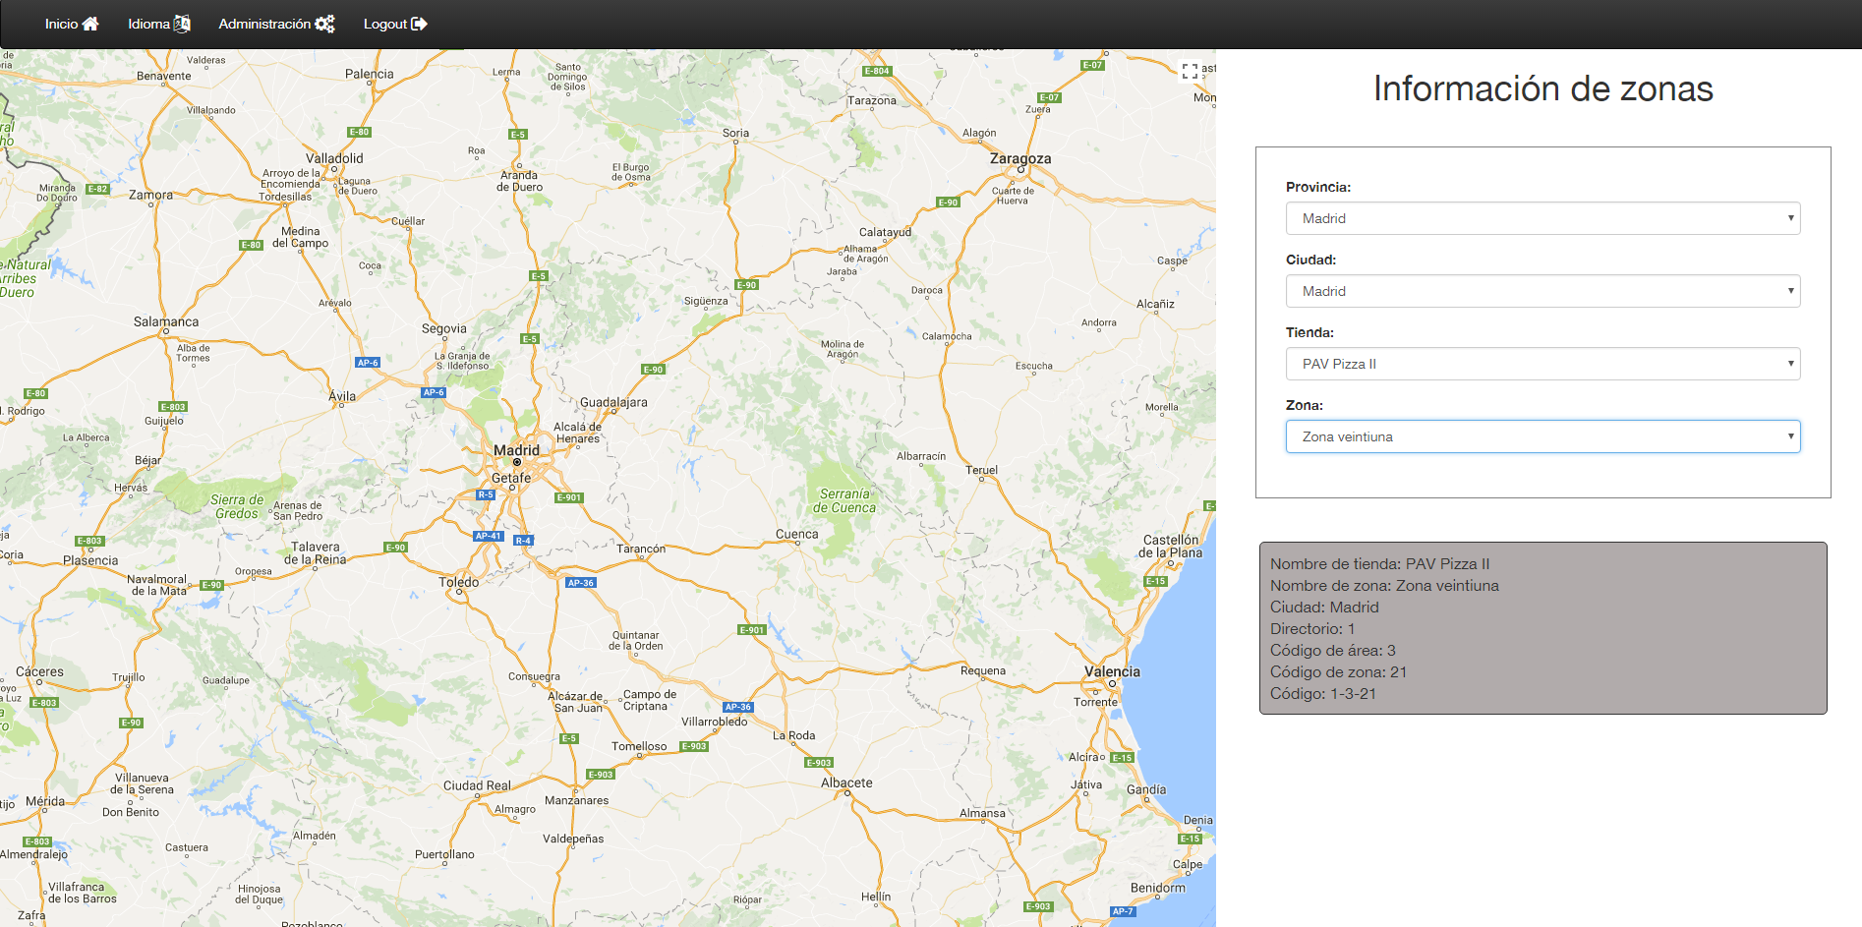1862x927 pixels.
Task: Toggle the map fullscreen view icon
Action: pos(1190,71)
